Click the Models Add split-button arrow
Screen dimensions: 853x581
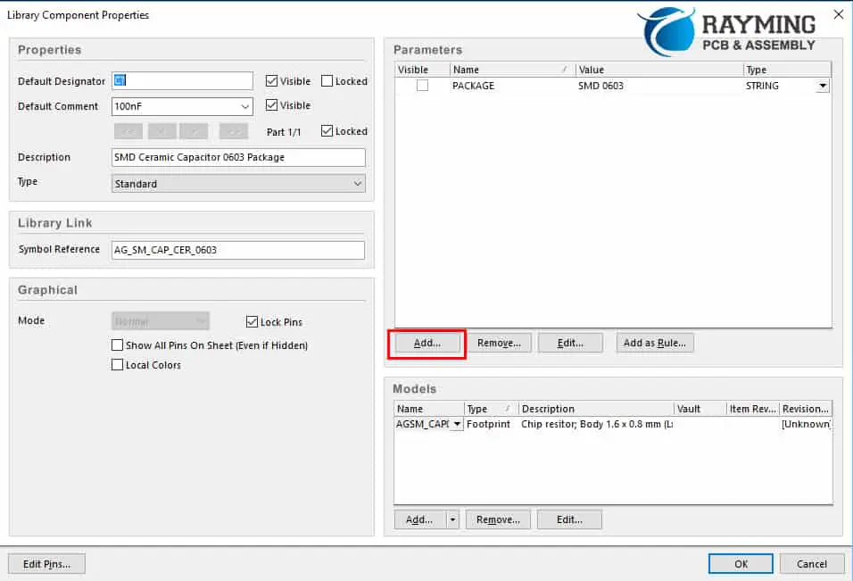452,519
